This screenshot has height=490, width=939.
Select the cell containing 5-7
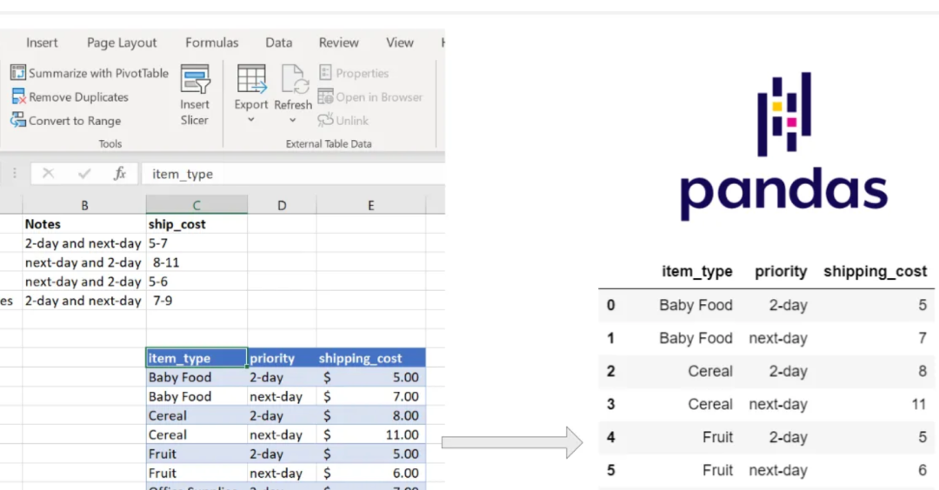[196, 243]
